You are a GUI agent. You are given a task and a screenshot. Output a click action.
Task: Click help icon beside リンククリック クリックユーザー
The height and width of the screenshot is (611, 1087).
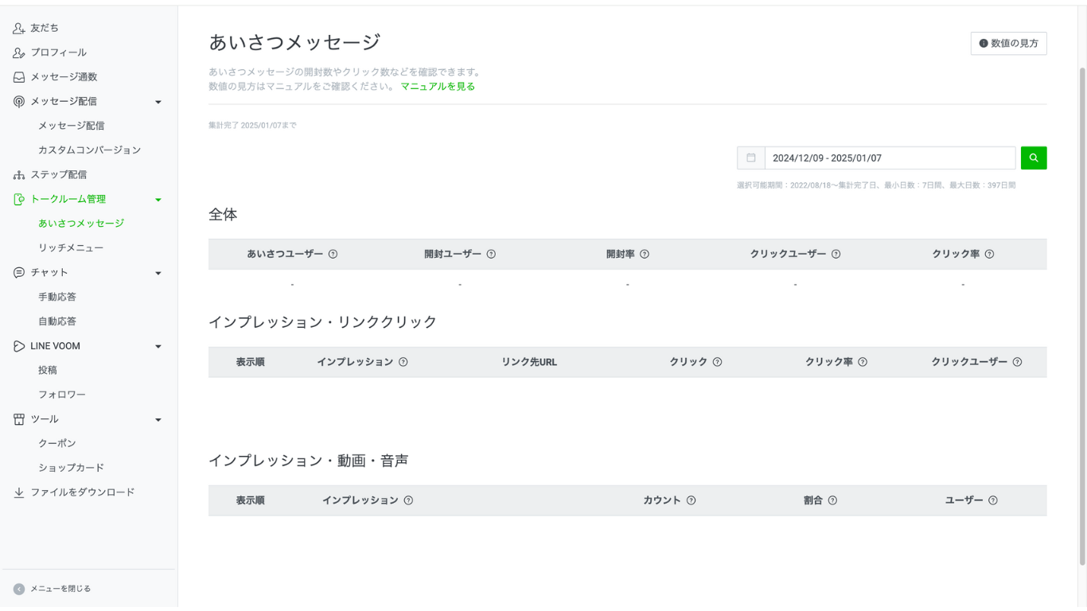click(x=1017, y=362)
